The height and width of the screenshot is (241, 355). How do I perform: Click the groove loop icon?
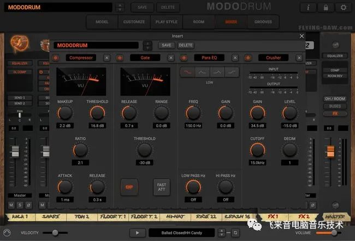click(235, 233)
